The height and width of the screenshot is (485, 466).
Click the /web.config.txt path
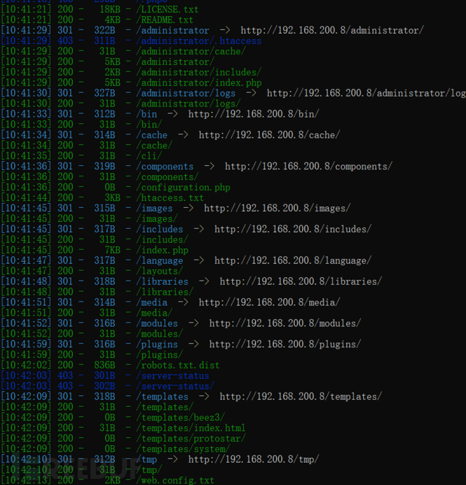coord(175,480)
